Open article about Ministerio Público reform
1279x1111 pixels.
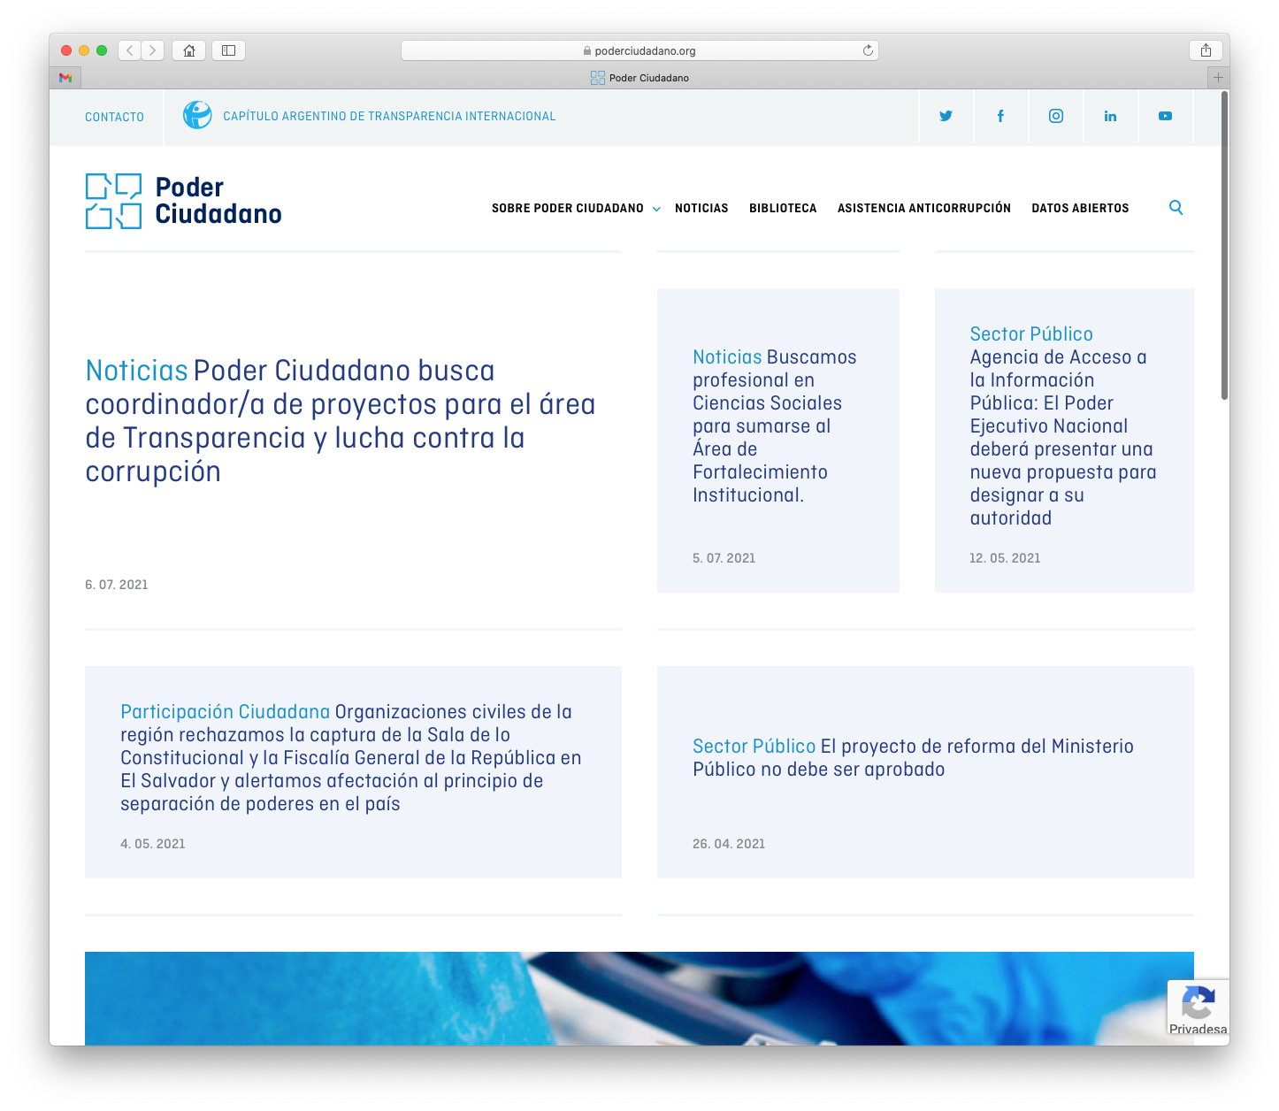912,758
